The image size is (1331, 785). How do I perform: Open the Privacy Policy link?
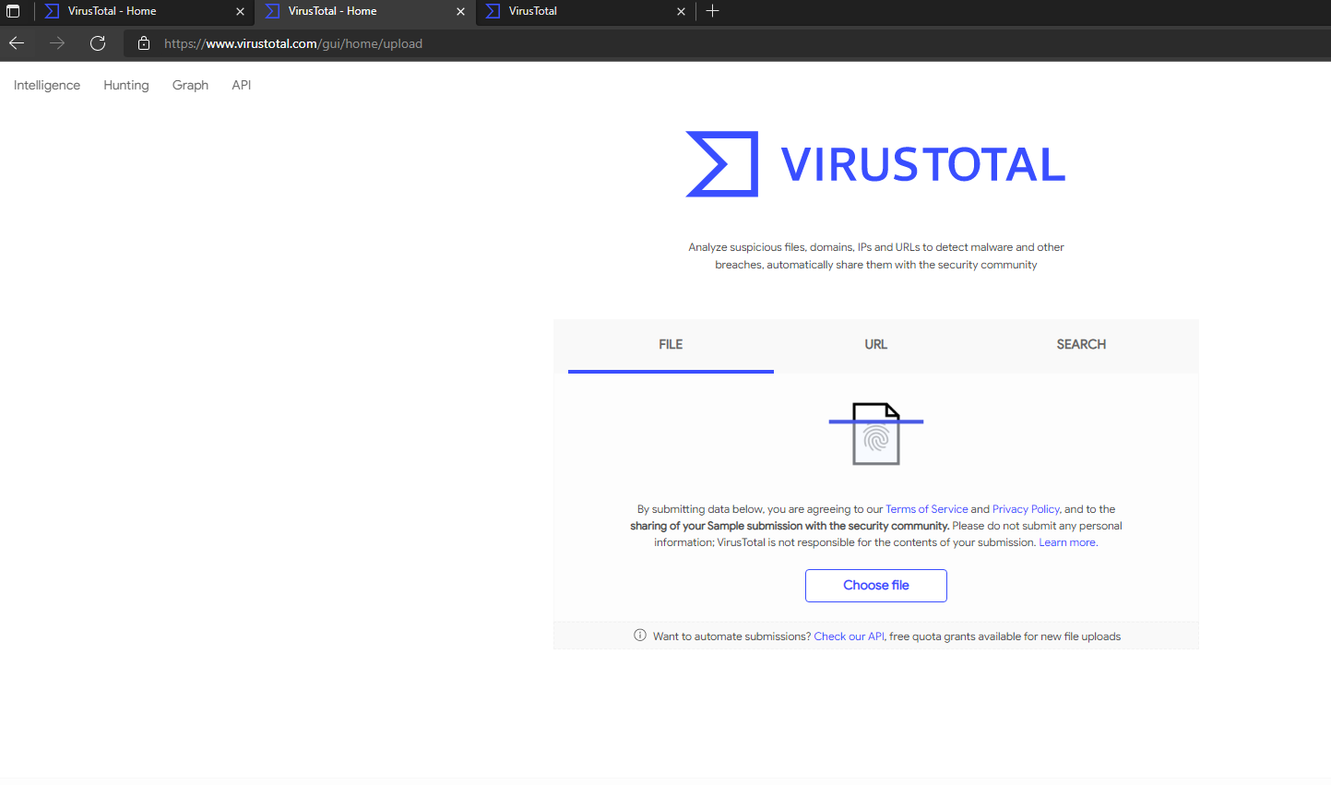[1026, 509]
